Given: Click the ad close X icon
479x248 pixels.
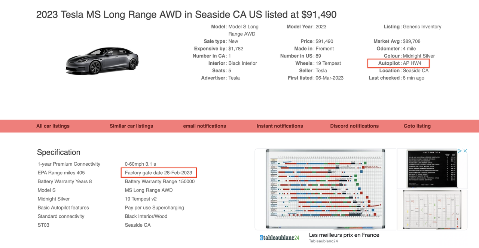Looking at the screenshot, I should point(465,151).
